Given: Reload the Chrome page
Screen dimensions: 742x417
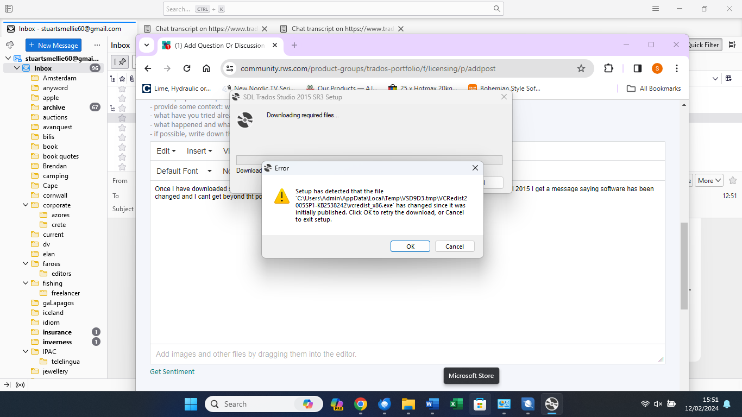Looking at the screenshot, I should (187, 68).
